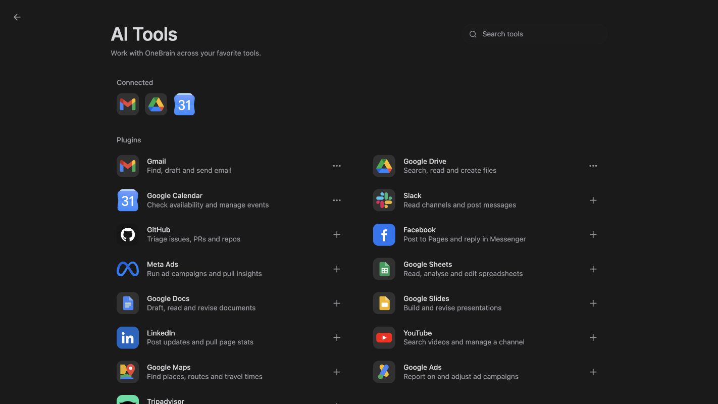The height and width of the screenshot is (404, 718).
Task: Connect Slack with the plus button
Action: (x=593, y=200)
